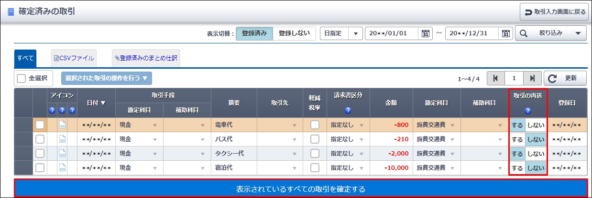Select the バス代 row checkbox
The width and height of the screenshot is (592, 198).
[40, 139]
